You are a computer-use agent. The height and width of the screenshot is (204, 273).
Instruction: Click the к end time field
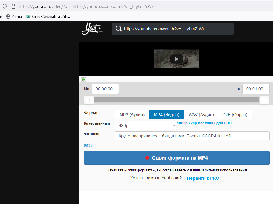(256, 89)
